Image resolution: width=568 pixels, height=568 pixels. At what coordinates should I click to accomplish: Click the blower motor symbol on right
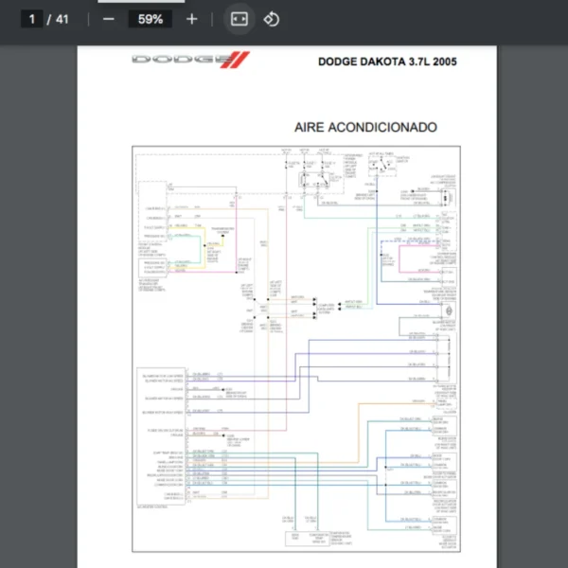(448, 311)
